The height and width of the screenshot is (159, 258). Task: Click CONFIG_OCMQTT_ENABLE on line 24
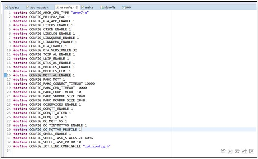coord(49,109)
